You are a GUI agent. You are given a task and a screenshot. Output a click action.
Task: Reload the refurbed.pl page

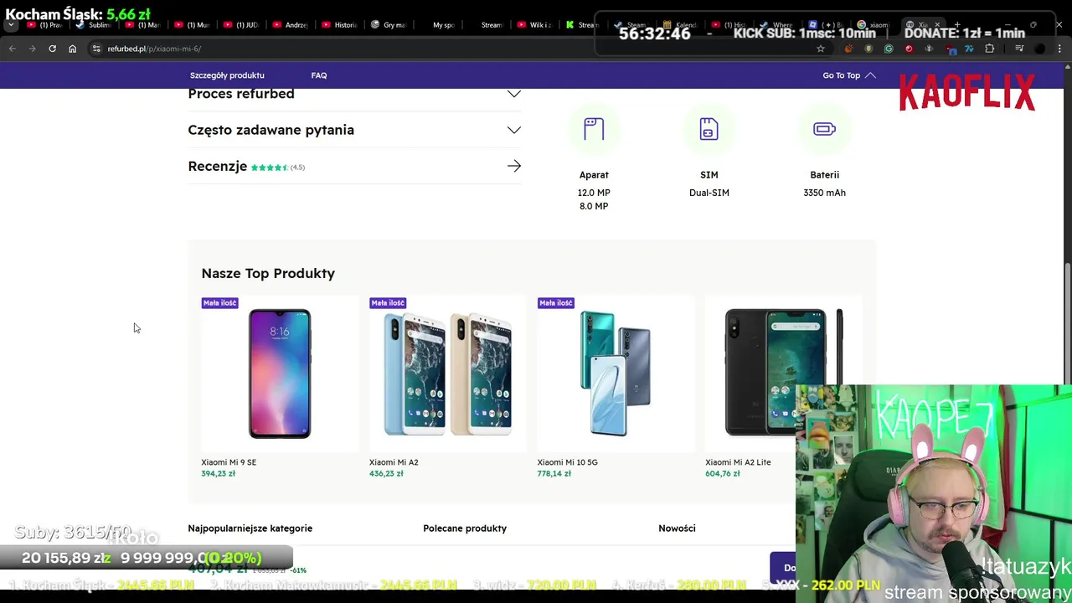[x=52, y=49]
